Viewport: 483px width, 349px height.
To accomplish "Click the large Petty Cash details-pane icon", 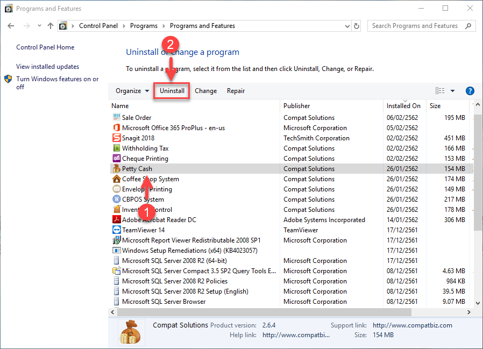I will (x=131, y=332).
